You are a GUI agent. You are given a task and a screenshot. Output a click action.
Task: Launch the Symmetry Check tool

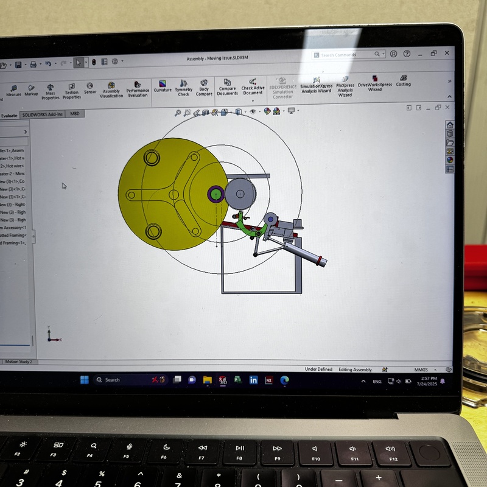tap(183, 88)
